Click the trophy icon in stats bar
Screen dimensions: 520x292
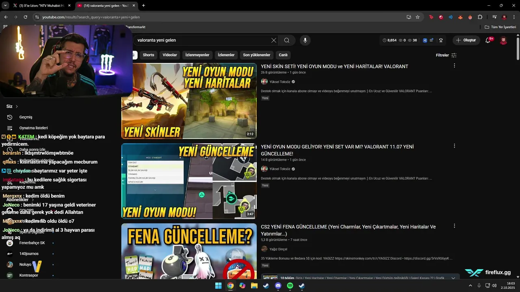pyautogui.click(x=440, y=40)
